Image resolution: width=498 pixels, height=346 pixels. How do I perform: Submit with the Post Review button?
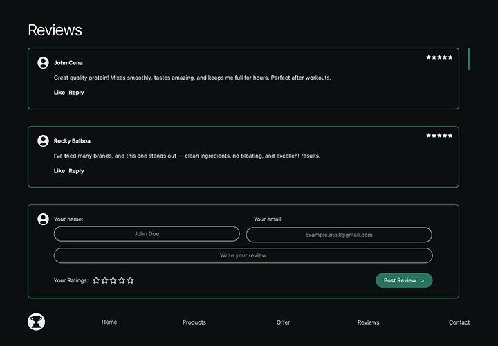click(404, 280)
